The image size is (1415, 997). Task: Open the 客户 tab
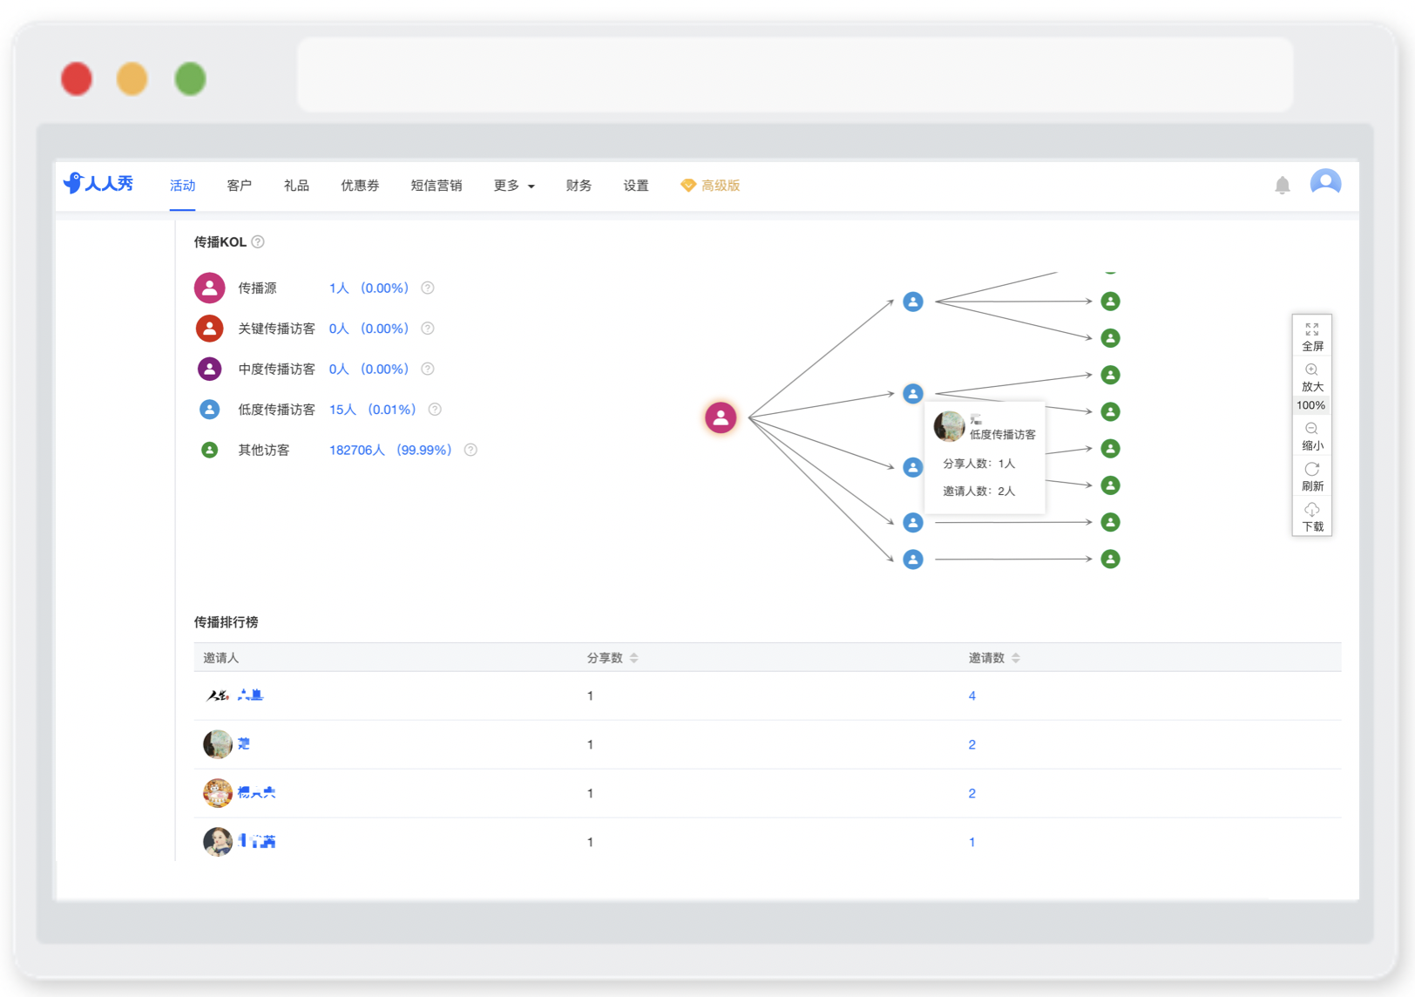click(240, 186)
